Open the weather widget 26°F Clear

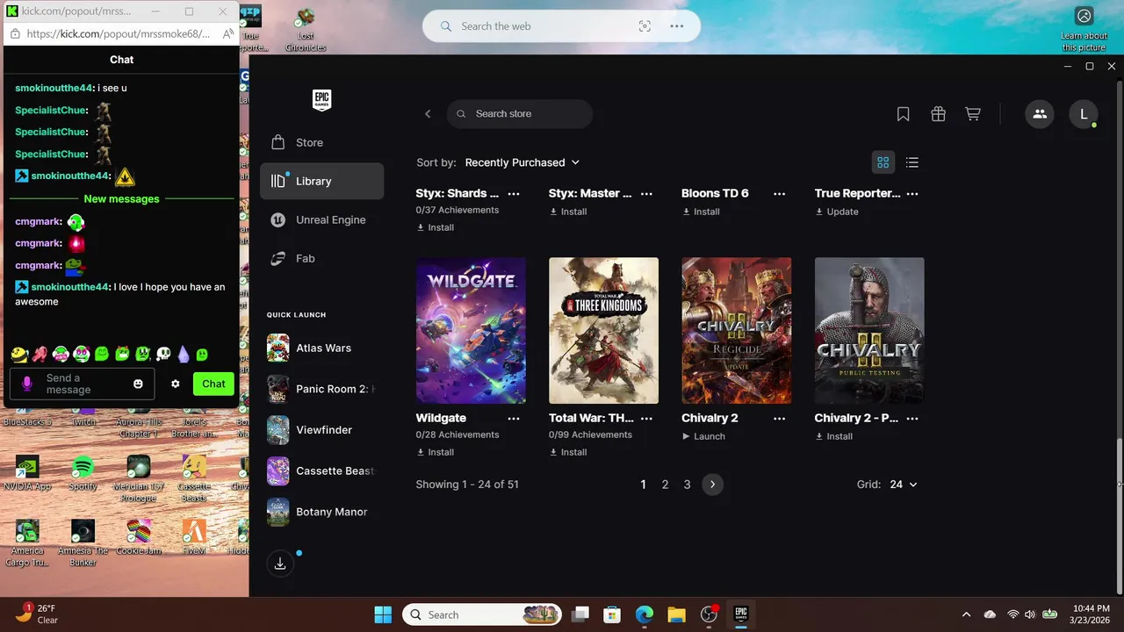pos(37,614)
